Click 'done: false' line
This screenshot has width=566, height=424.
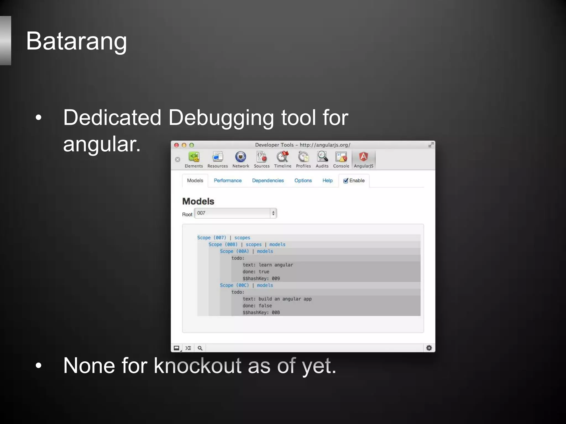257,306
